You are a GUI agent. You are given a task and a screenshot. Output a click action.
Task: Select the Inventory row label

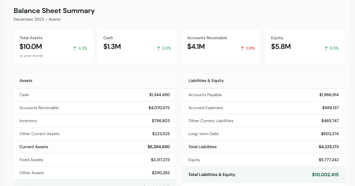28,121
